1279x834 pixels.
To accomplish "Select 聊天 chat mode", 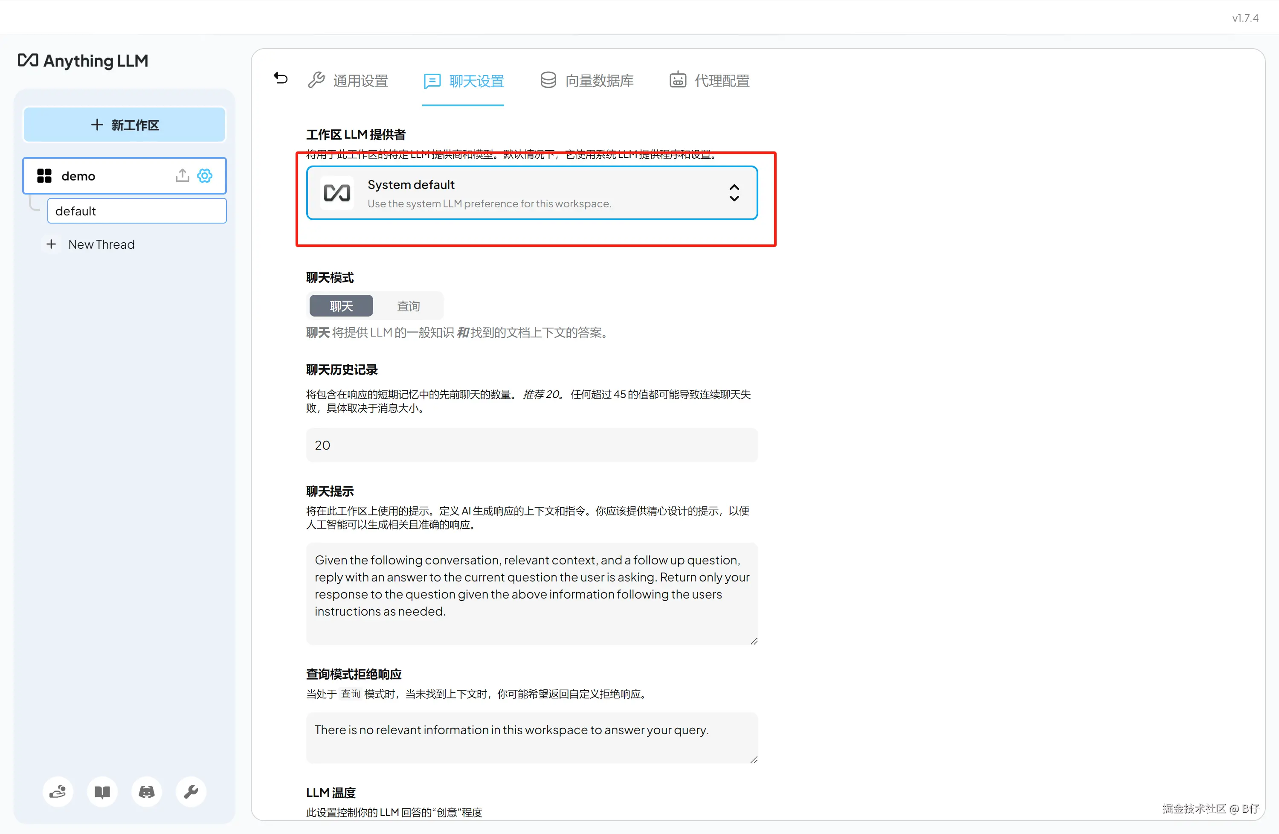I will click(341, 306).
